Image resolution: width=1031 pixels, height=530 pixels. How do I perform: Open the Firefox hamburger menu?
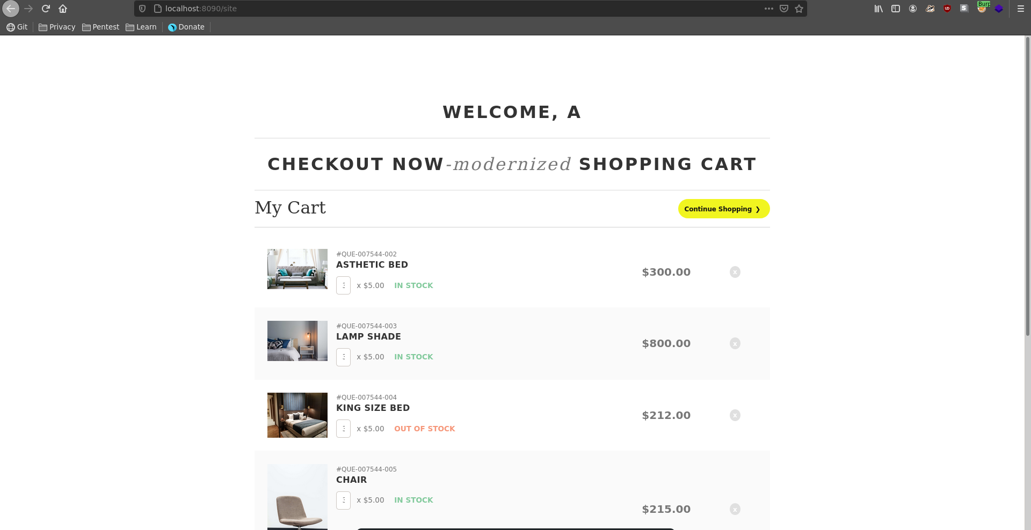[x=1021, y=9]
